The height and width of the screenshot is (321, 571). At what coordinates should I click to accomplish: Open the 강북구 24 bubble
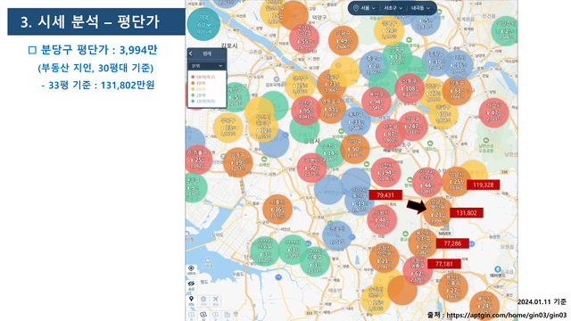[389, 30]
